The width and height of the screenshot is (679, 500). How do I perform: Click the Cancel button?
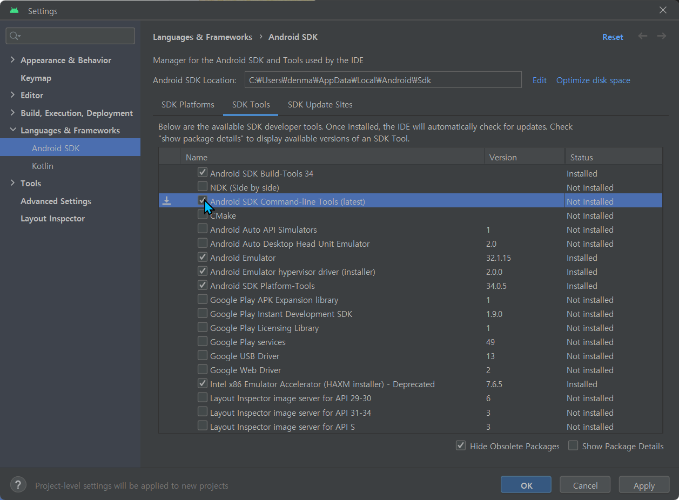pyautogui.click(x=585, y=485)
